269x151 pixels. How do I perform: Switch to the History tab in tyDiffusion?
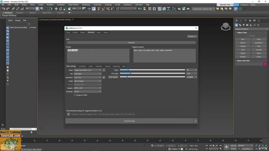click(x=106, y=32)
